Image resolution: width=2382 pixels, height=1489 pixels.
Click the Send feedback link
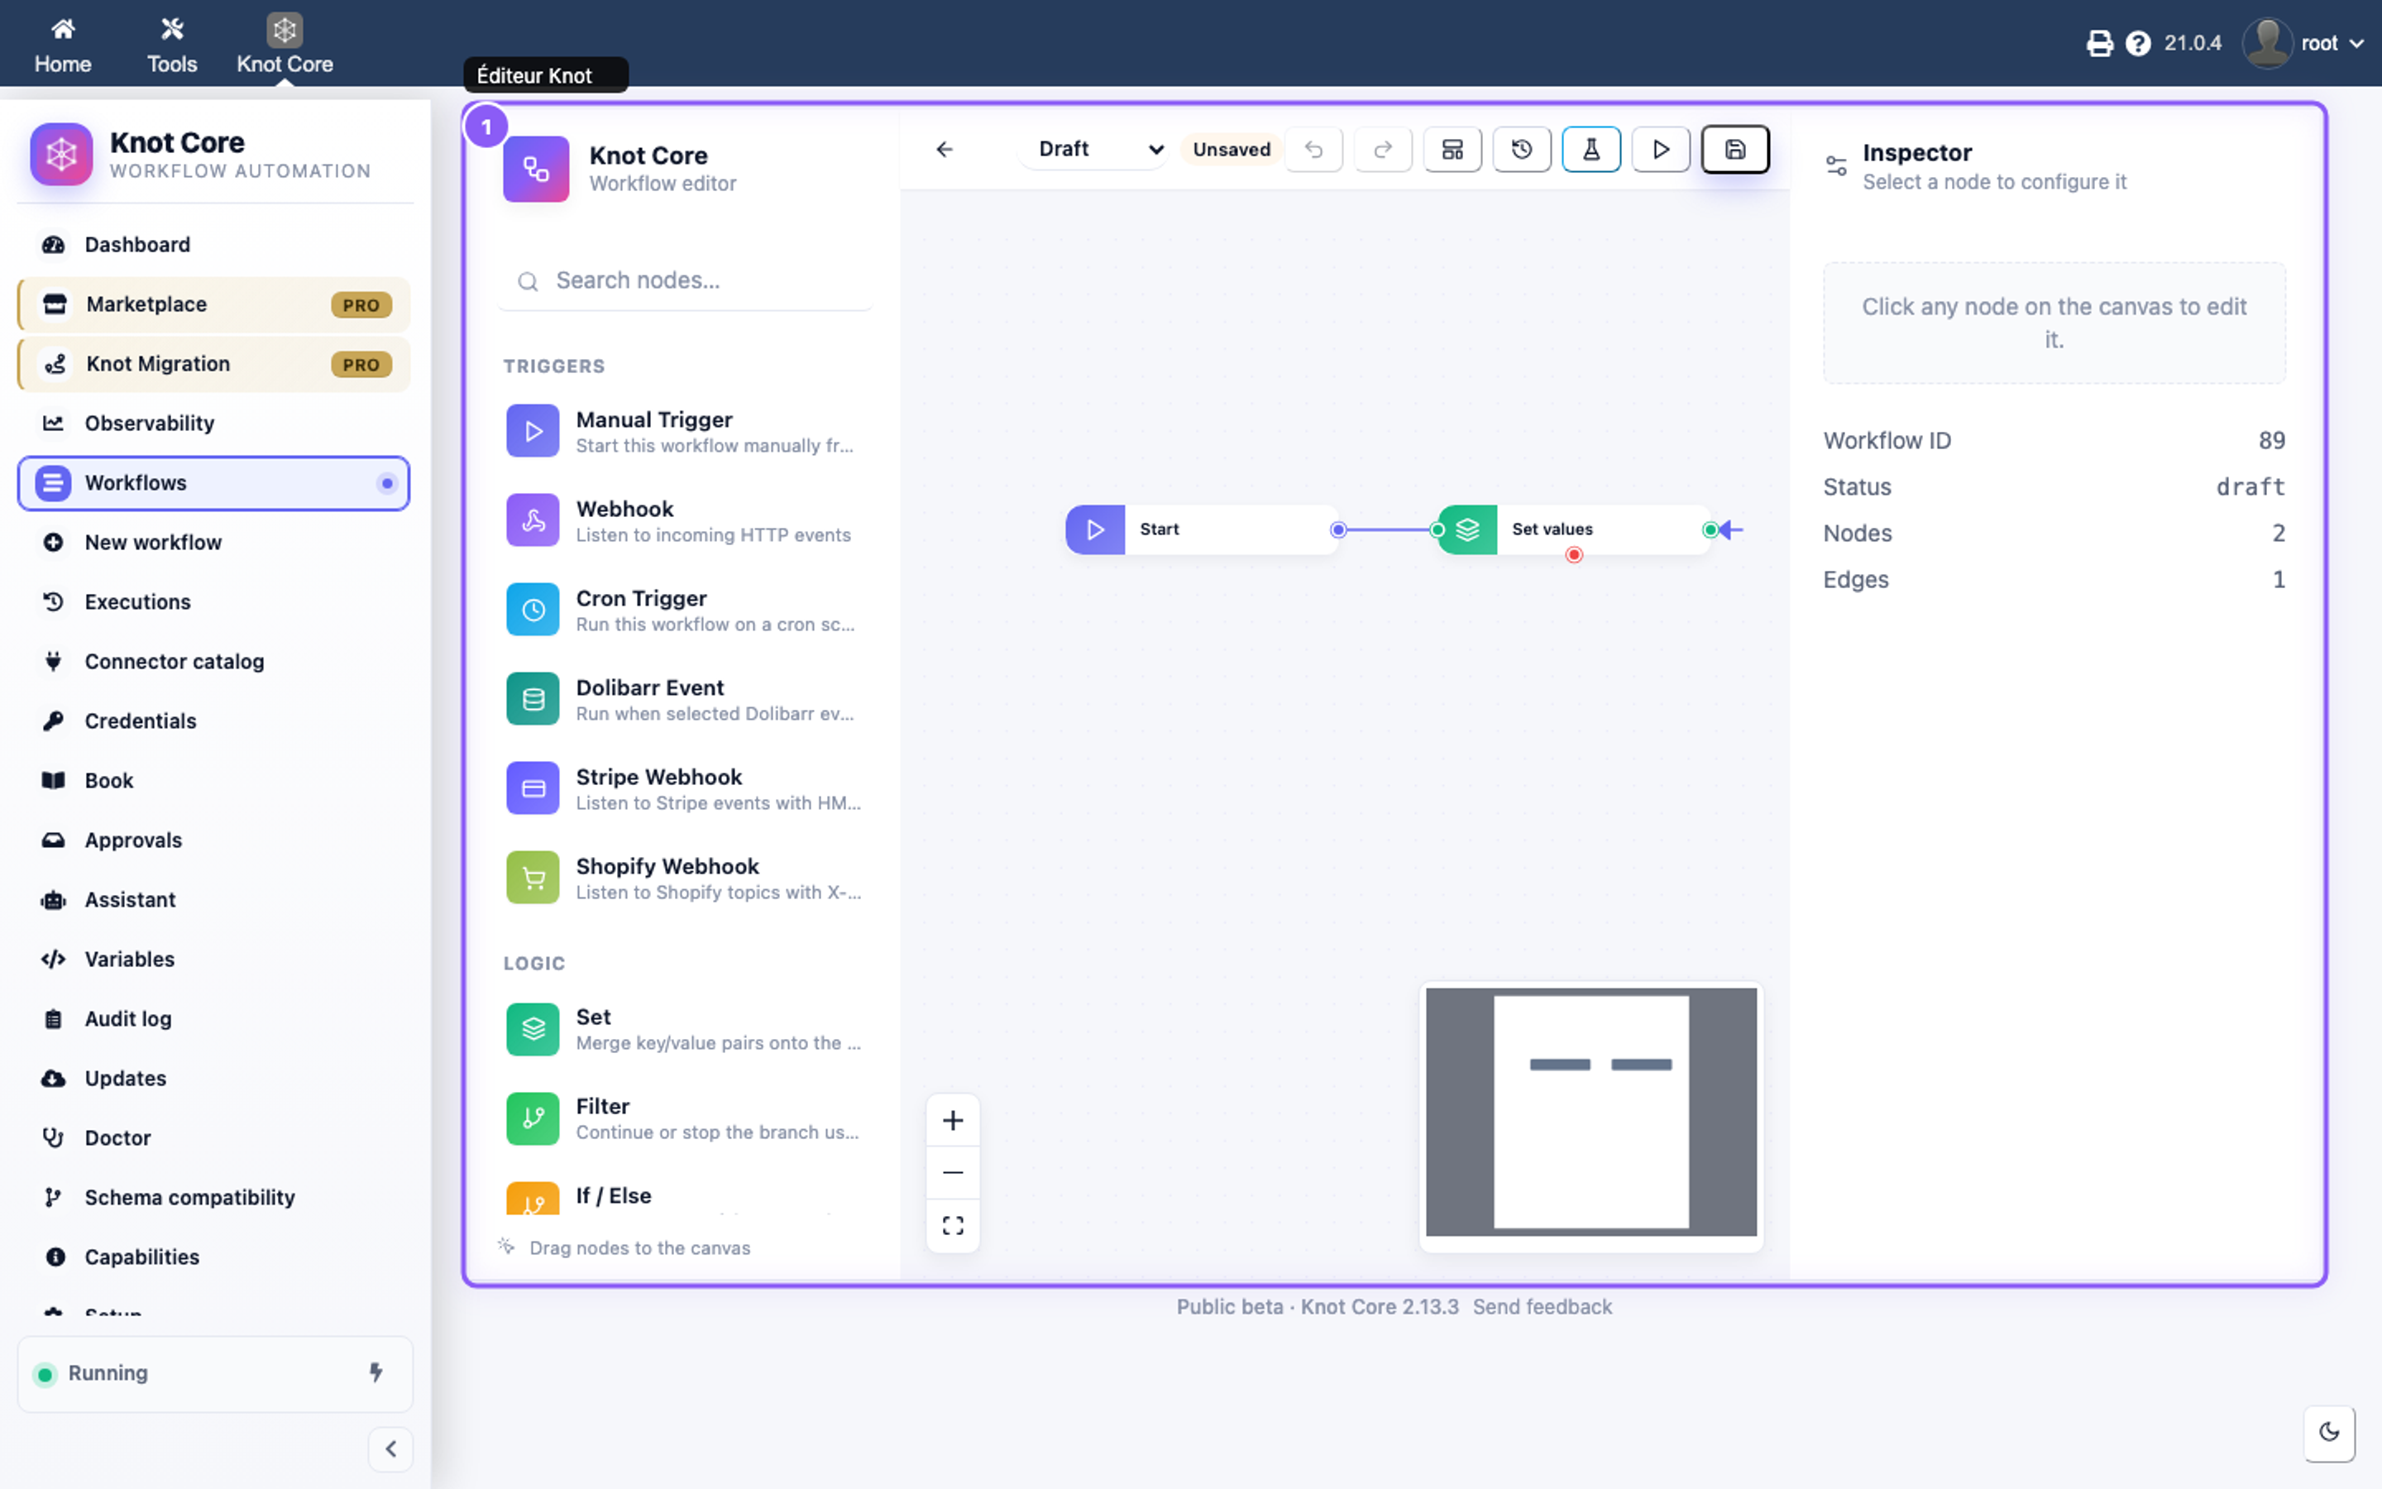click(x=1542, y=1307)
